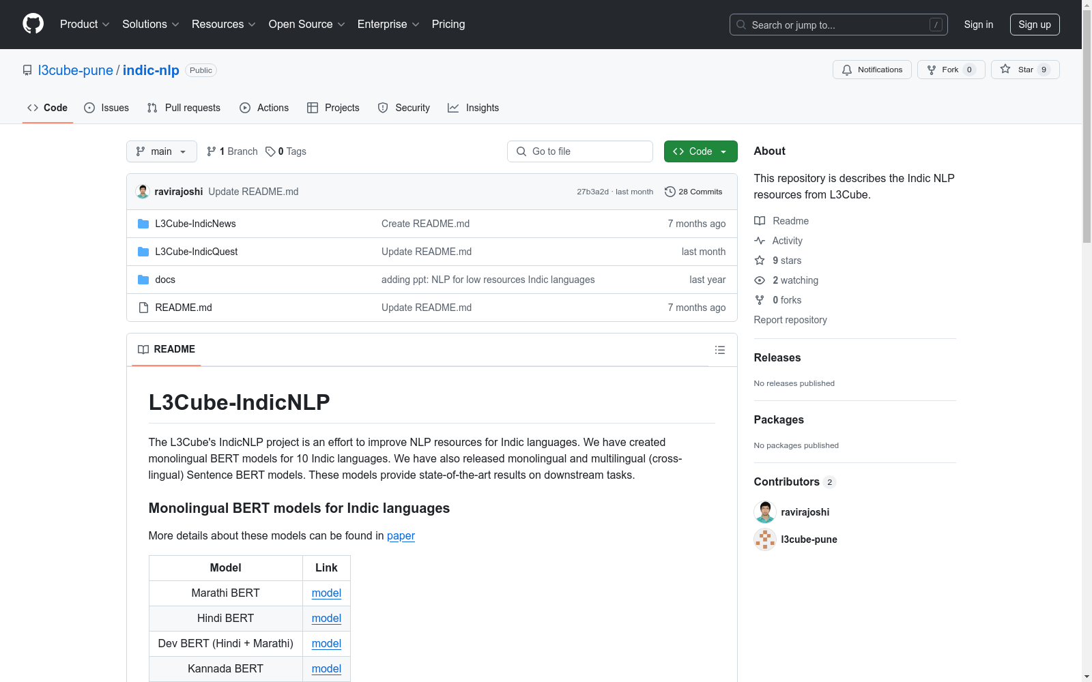Switch to the Actions tab
This screenshot has height=682, width=1092.
point(264,108)
